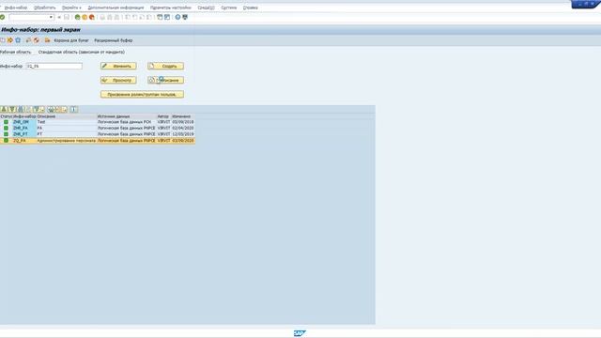Click the Корзина для бумаг button
The height and width of the screenshot is (338, 601).
coord(71,40)
